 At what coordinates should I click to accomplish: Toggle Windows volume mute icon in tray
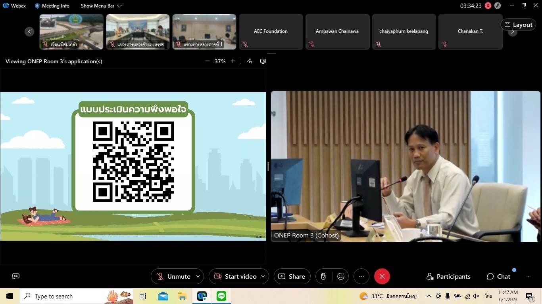point(477,296)
